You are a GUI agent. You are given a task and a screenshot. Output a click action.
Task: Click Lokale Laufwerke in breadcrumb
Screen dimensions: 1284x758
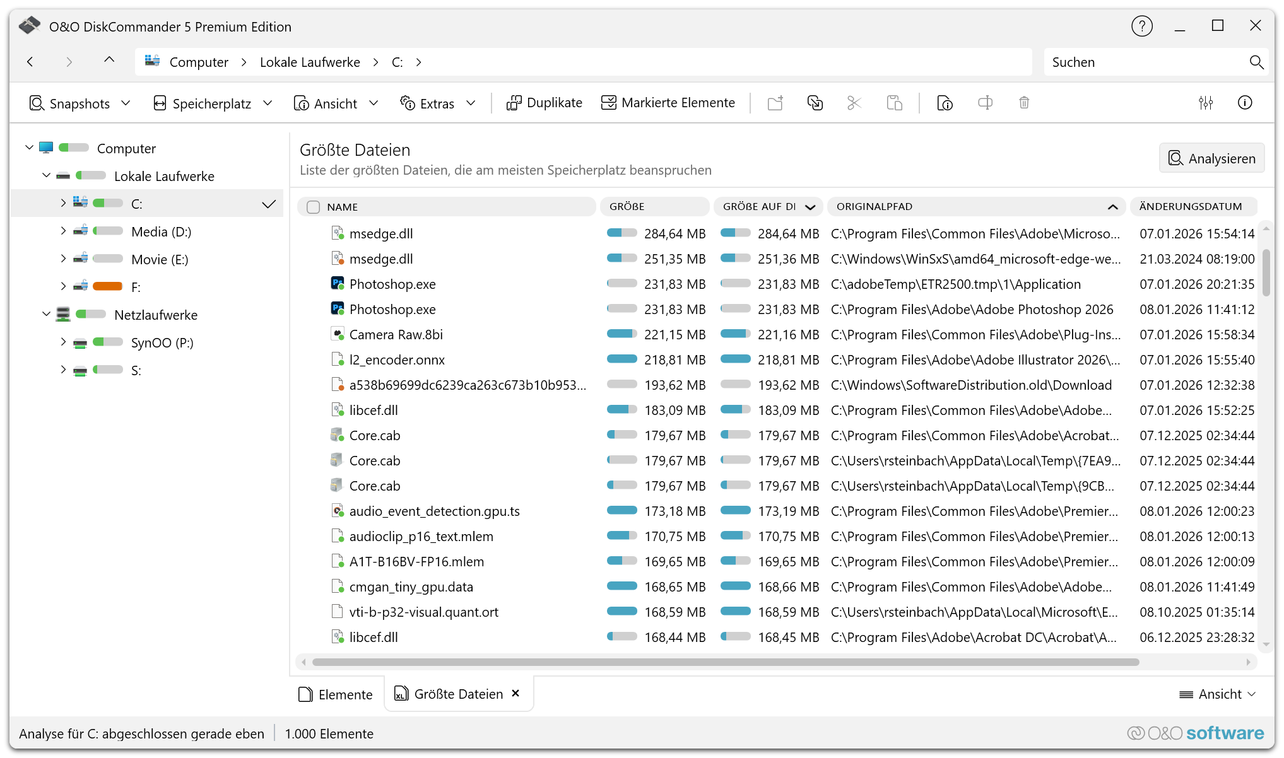310,62
